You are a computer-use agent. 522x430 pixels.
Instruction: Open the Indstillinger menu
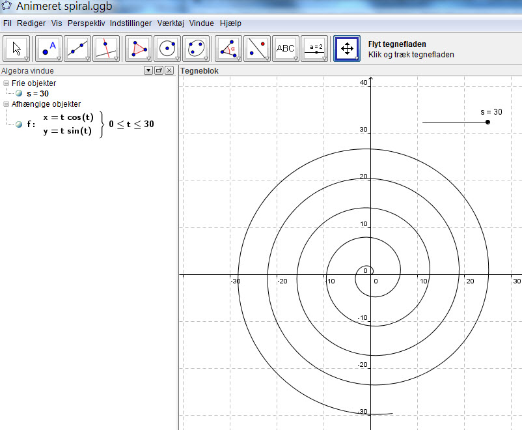coord(130,23)
